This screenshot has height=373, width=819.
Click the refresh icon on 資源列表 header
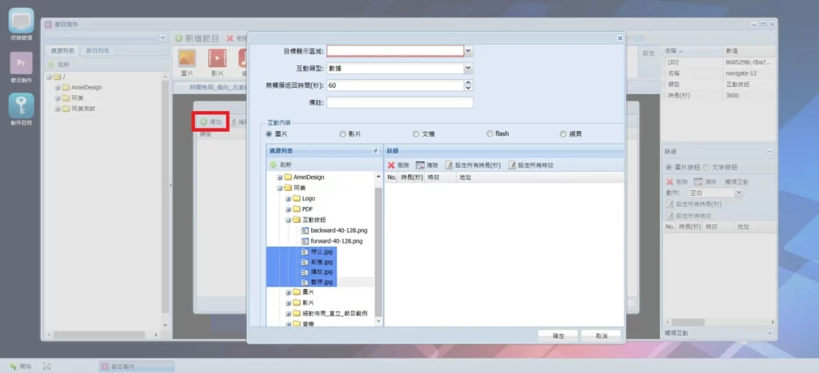[375, 150]
